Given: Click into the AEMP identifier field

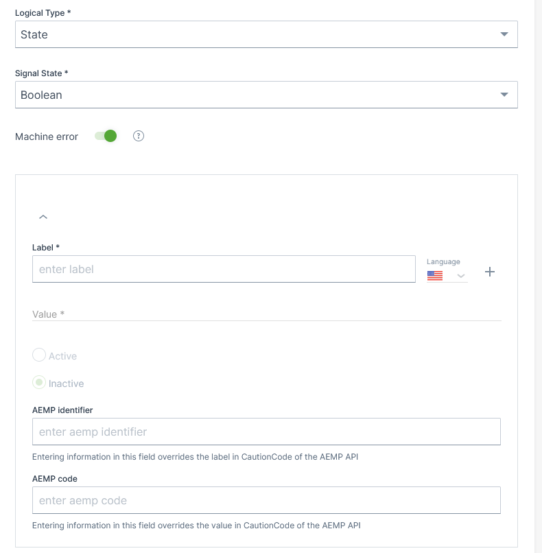Looking at the screenshot, I should [266, 432].
